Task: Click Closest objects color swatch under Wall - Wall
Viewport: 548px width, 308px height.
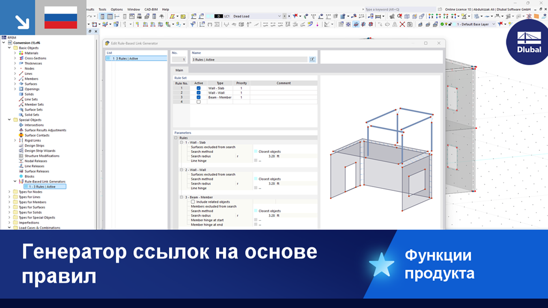Action: (x=255, y=179)
